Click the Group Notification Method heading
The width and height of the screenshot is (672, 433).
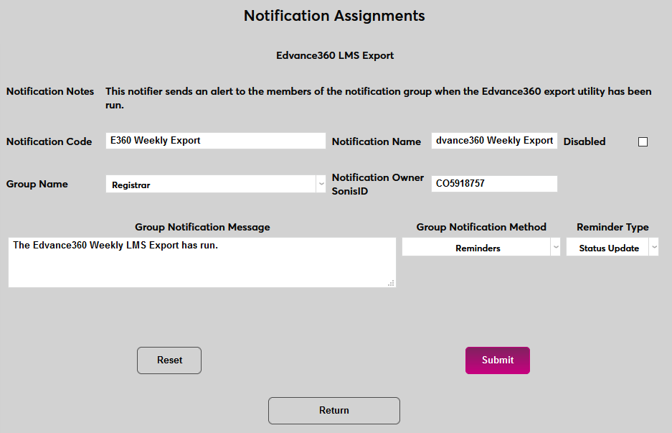(x=481, y=227)
